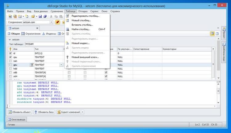Click the blank new file toolbar icon
Viewport: 231px width, 133px height.
pyautogui.click(x=27, y=16)
